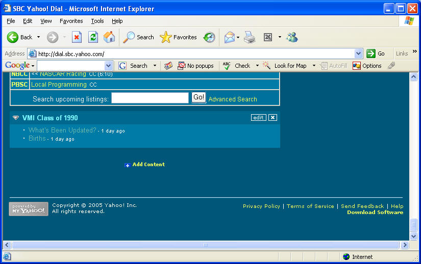
Task: Click the Look for Map button
Action: coord(285,66)
